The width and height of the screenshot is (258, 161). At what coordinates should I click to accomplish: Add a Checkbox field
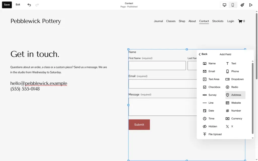[212, 87]
